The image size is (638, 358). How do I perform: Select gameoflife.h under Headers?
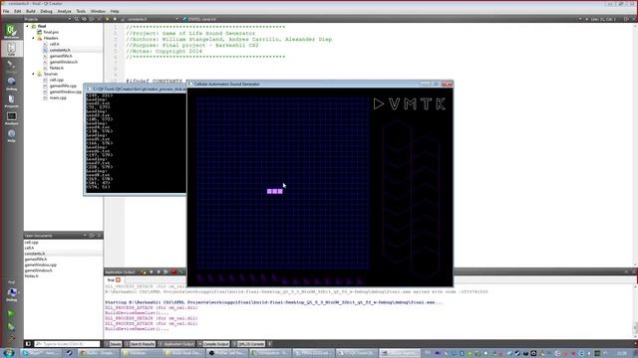[x=61, y=56]
